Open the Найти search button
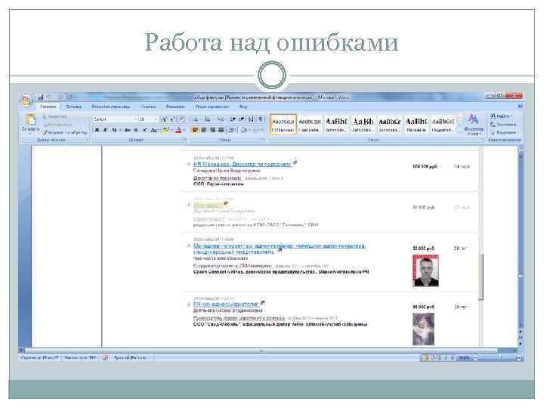 tap(501, 116)
